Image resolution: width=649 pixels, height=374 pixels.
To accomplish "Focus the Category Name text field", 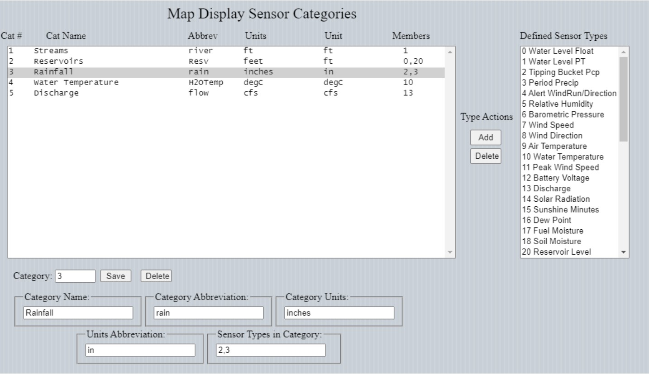I will coord(78,313).
